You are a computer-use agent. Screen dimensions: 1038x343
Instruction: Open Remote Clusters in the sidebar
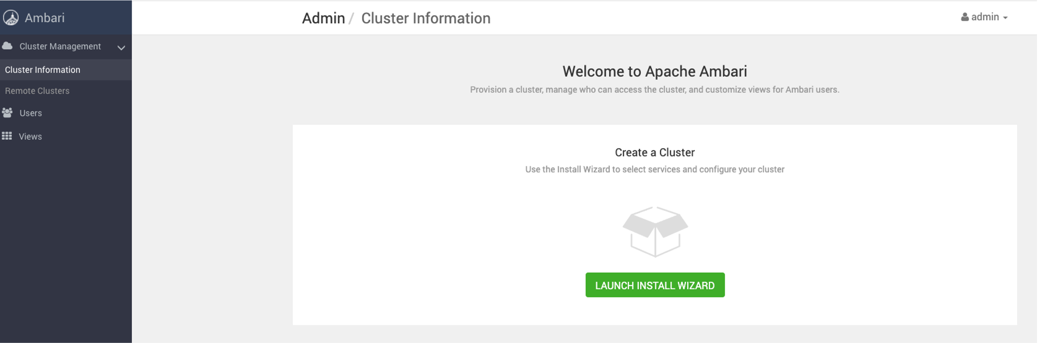click(37, 91)
